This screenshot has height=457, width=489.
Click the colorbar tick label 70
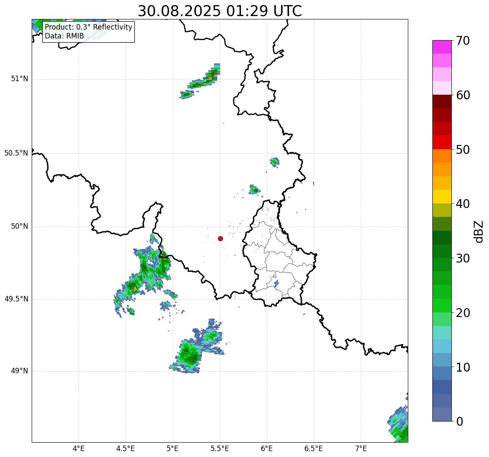[462, 41]
